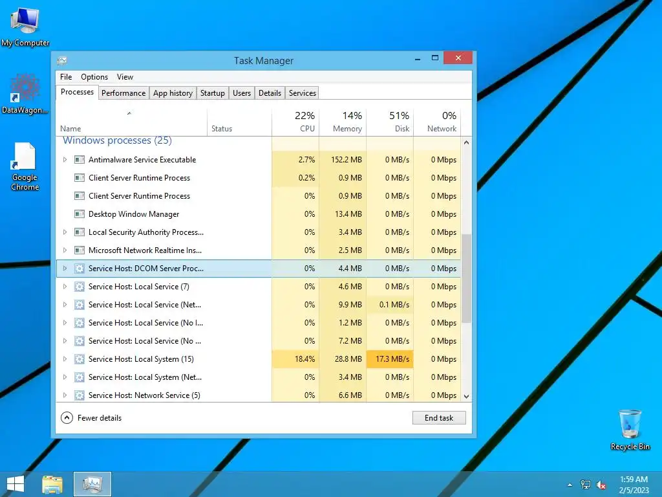Switch to the Users tab

click(242, 93)
